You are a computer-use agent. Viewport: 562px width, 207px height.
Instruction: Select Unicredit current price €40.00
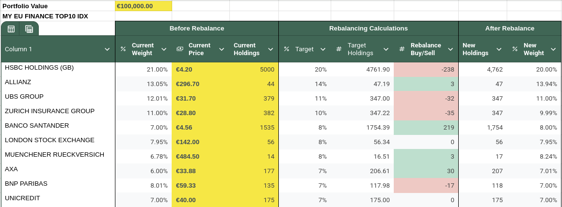point(201,200)
